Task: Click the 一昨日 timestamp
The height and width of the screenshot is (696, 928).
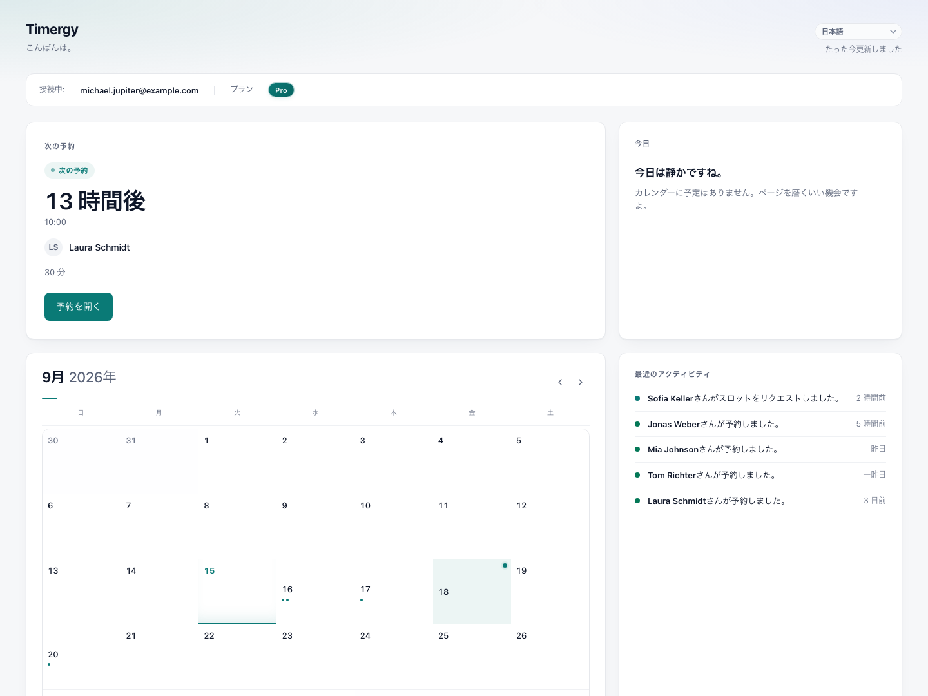Action: click(875, 475)
